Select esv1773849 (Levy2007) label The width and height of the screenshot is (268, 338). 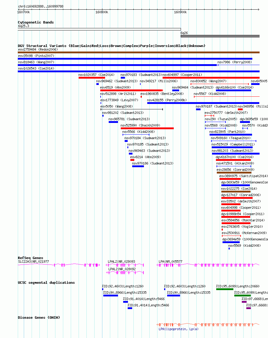coord(119,100)
